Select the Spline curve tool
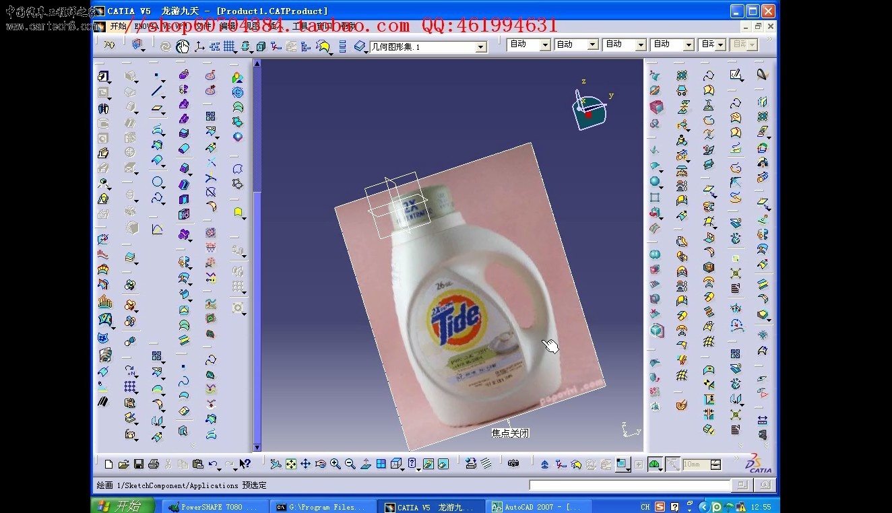Screen dimensions: 892x513 (x=158, y=198)
